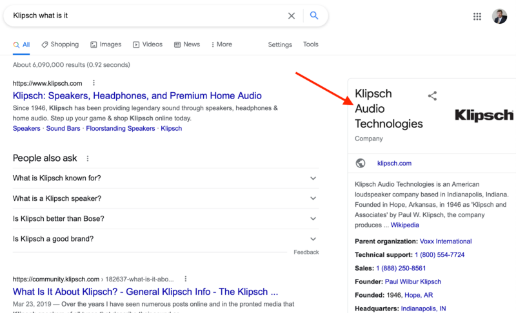The height and width of the screenshot is (313, 516).
Task: Open three-dot menu next to community.klipsch.com result
Action: click(186, 279)
